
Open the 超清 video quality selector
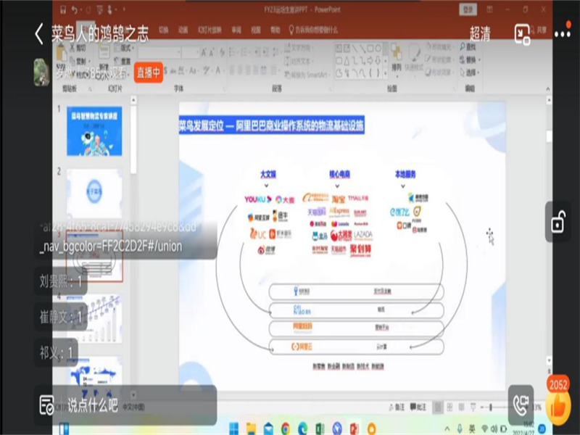[x=480, y=33]
